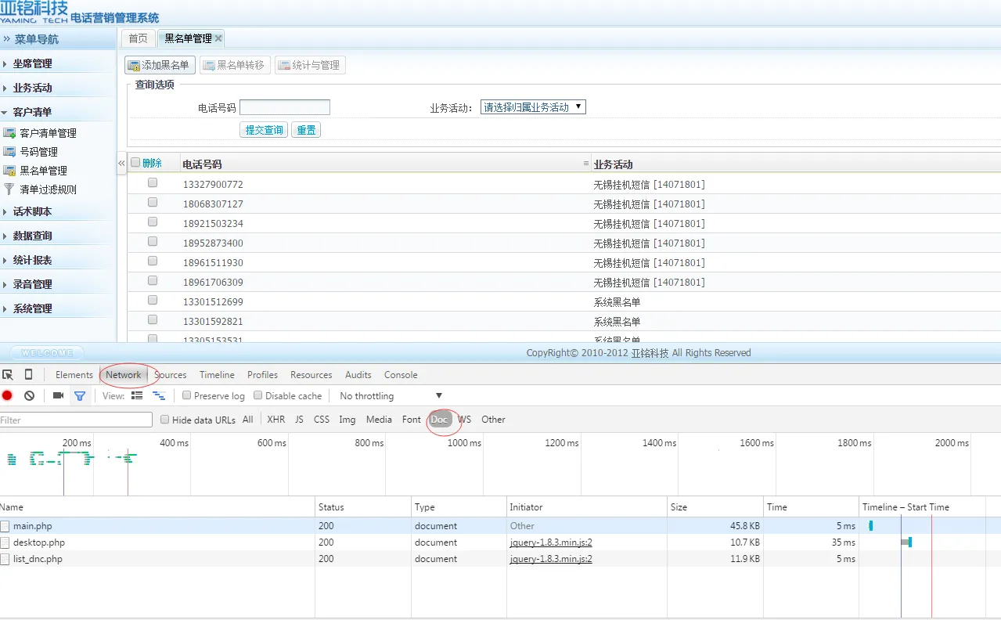Image resolution: width=1001 pixels, height=620 pixels.
Task: Expand the 系统管理 menu section
Action: pos(33,308)
